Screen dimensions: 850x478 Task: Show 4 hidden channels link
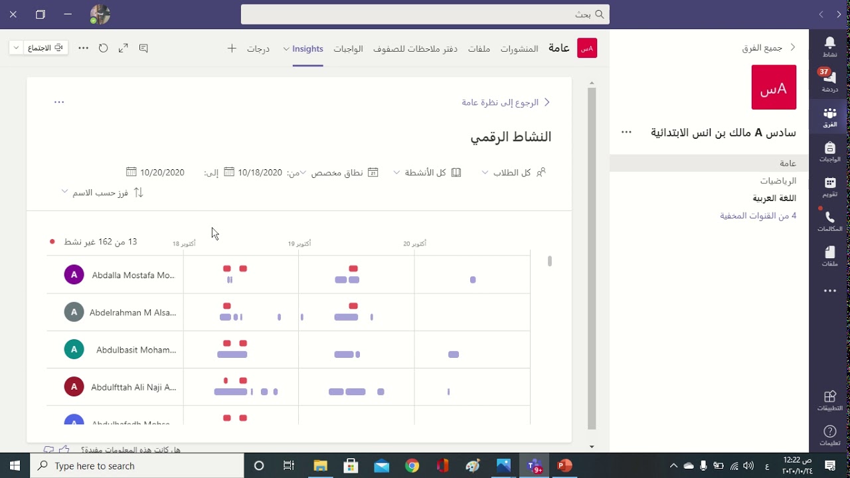pyautogui.click(x=758, y=216)
